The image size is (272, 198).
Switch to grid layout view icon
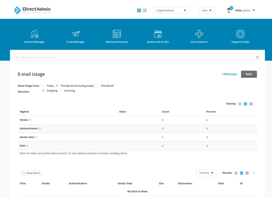pyautogui.click(x=139, y=10)
